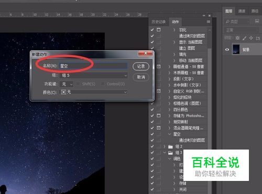Toggle the checkmark for 星空 action
The image size is (262, 194).
(152, 134)
